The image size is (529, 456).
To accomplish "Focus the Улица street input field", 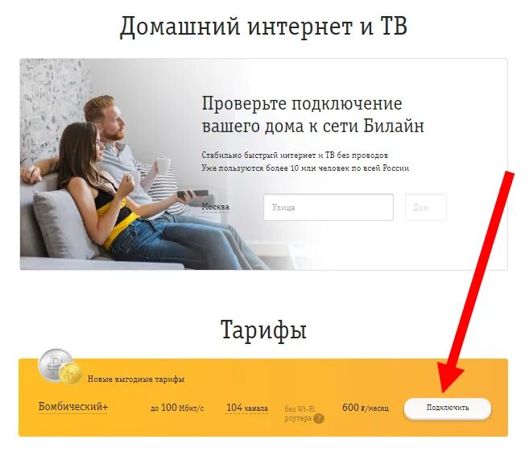I will coord(329,207).
